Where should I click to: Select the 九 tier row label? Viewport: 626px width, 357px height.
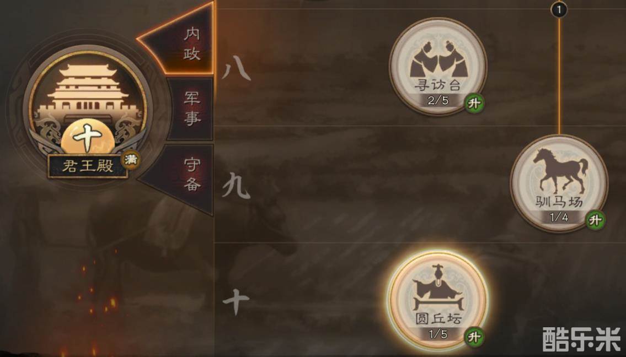pyautogui.click(x=236, y=185)
